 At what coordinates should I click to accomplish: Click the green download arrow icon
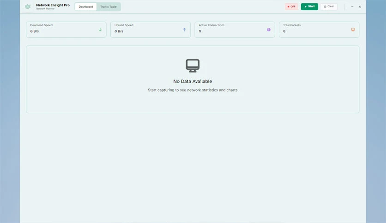pos(100,29)
